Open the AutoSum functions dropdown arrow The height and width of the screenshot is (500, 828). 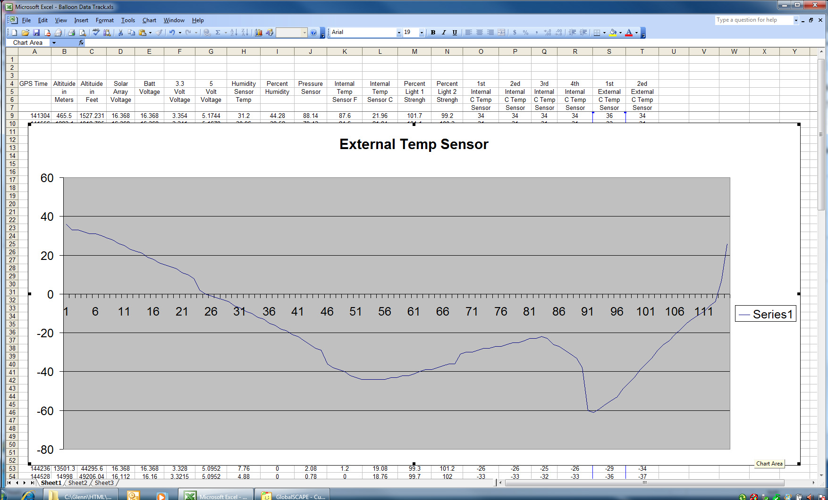click(x=226, y=33)
